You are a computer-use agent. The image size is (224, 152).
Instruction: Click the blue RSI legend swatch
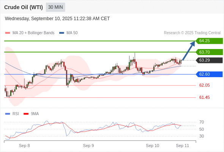(x=8, y=114)
